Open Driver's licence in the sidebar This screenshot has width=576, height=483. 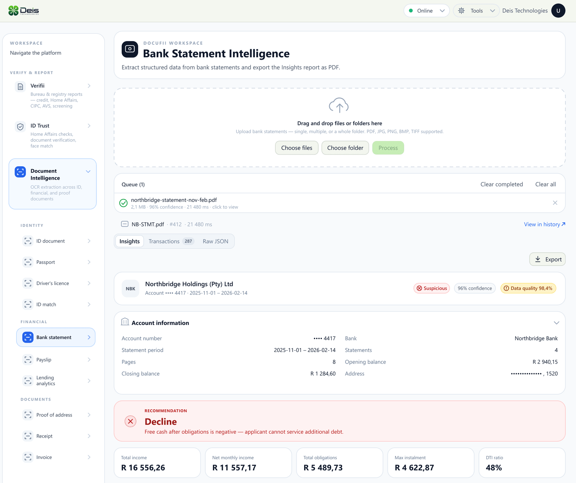click(56, 283)
